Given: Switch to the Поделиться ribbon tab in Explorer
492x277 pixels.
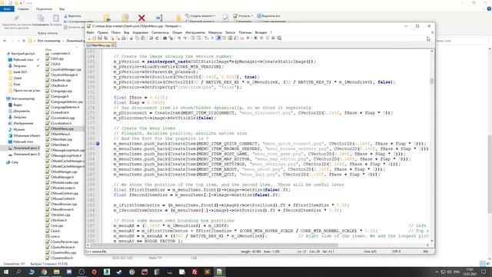Looking at the screenshot, I should pyautogui.click(x=44, y=9).
